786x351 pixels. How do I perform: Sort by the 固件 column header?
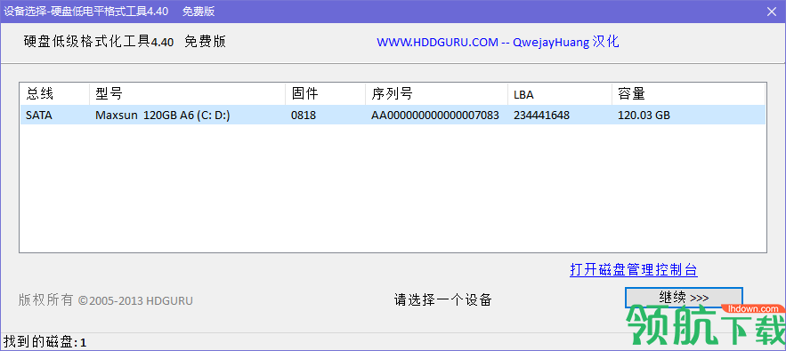325,93
